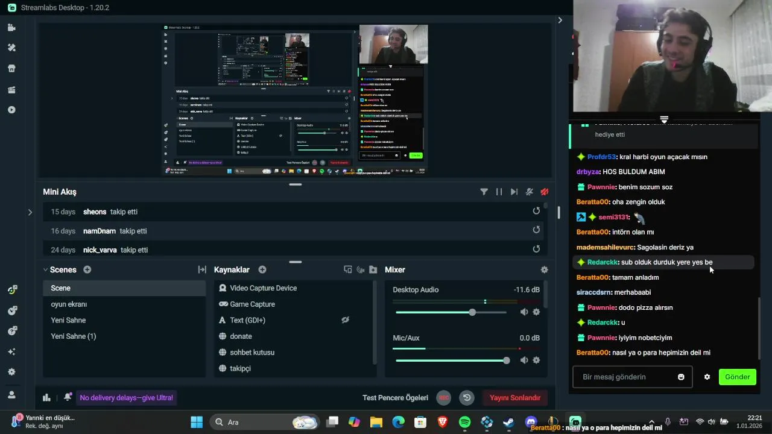Viewport: 772px width, 434px height.
Task: Pause the Mini Akış alert queue
Action: (x=499, y=192)
